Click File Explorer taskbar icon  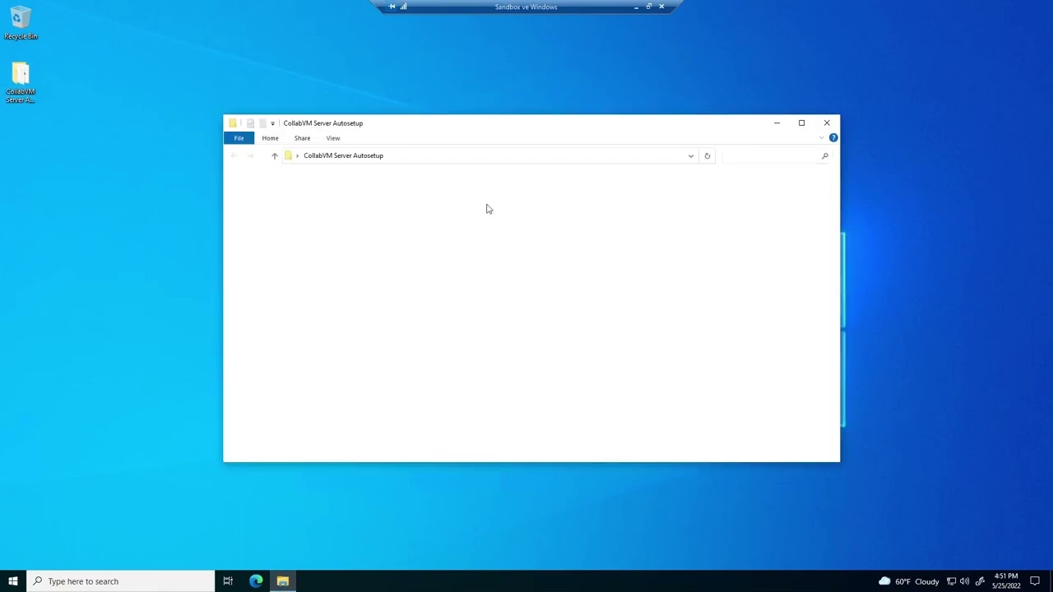click(x=283, y=581)
